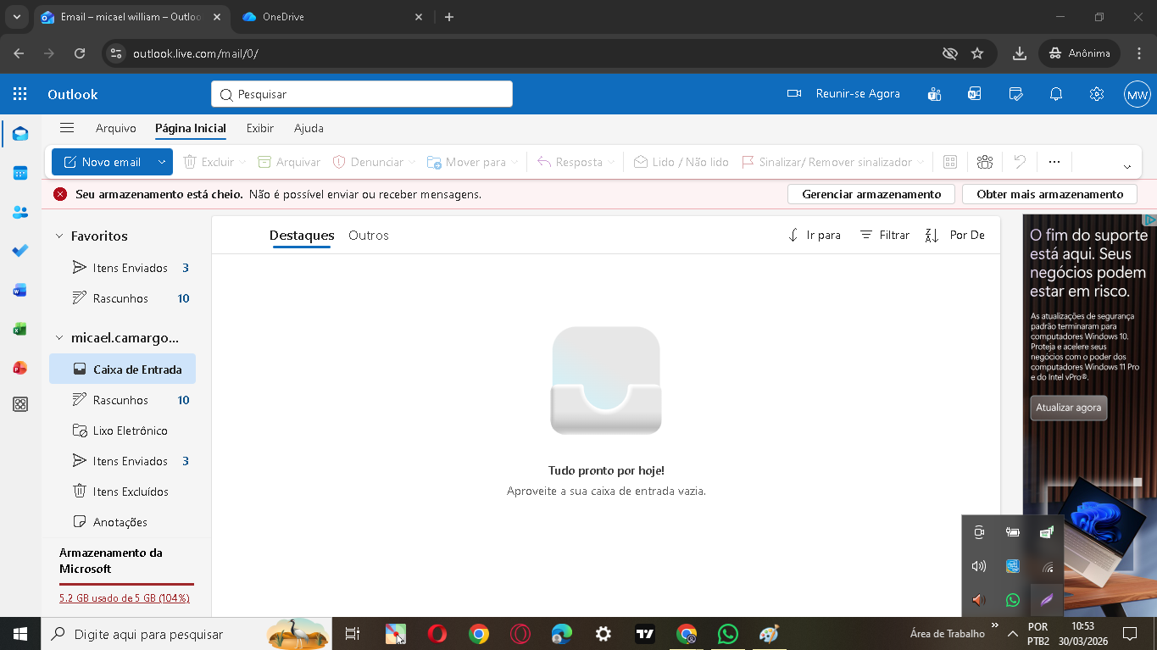Screen dimensions: 1157x650
Task: Focus the Pesquisar search box
Action: point(362,94)
